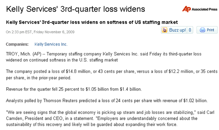Open the Kelly Services Inc. company link
The image size is (219, 130).
(51, 44)
